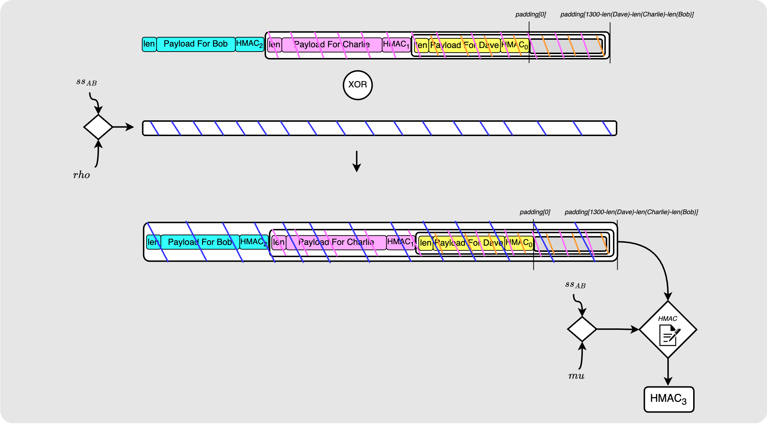Select top Payload For Bob block
767x424 pixels.
click(196, 44)
